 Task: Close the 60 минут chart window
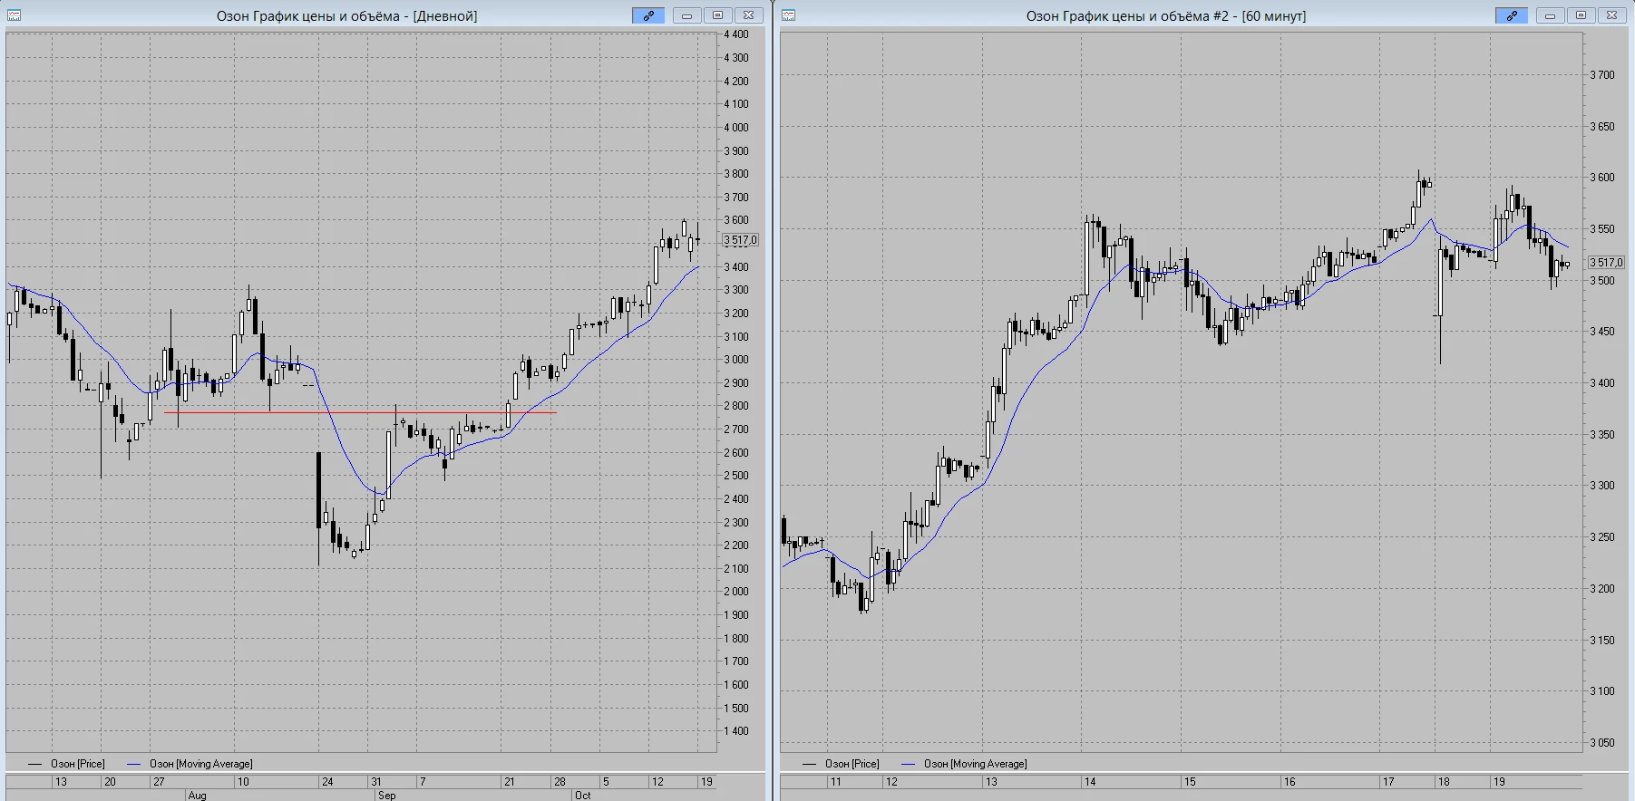tap(1612, 15)
